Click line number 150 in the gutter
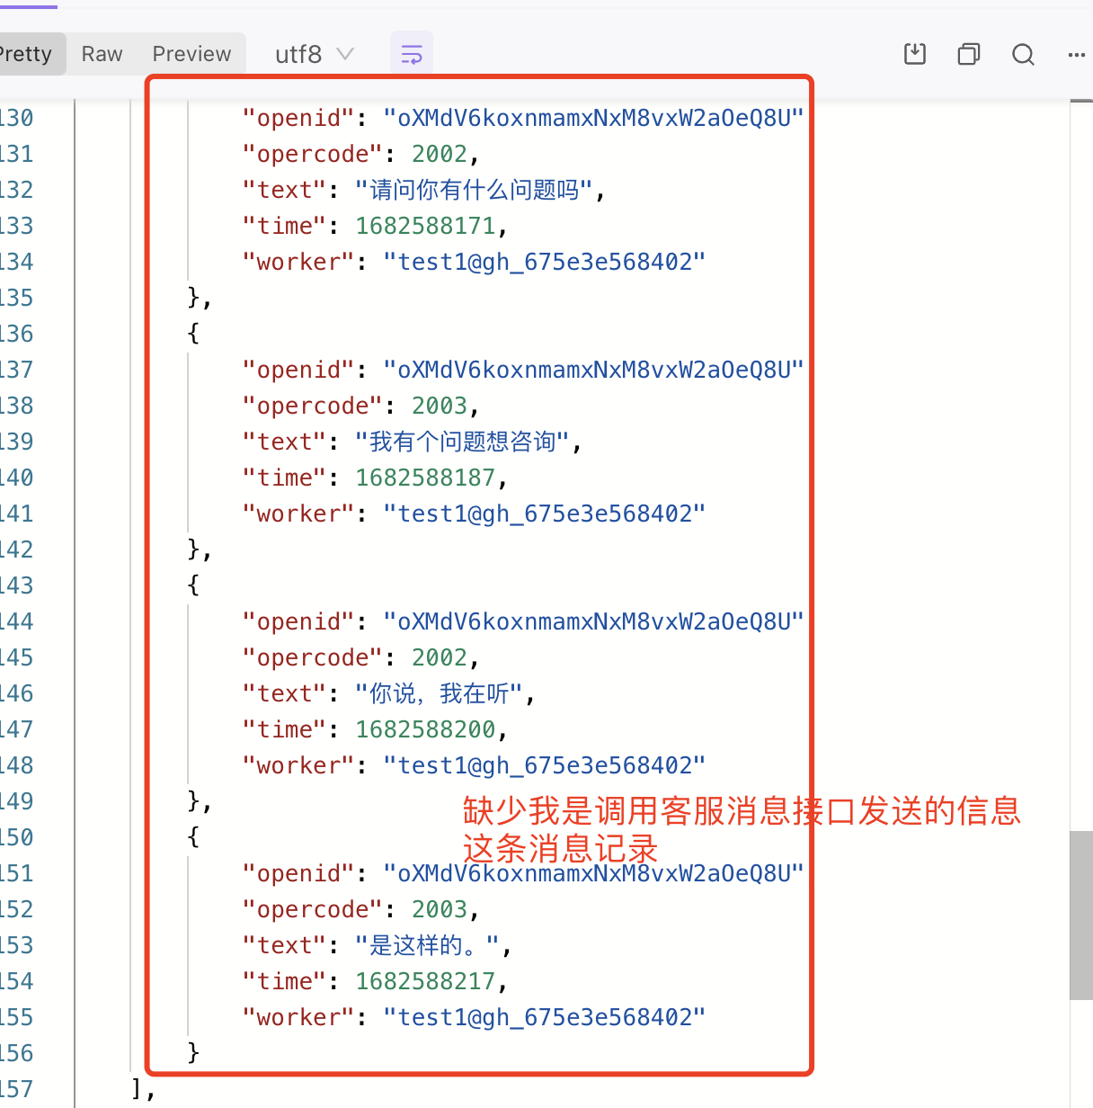The width and height of the screenshot is (1093, 1108). (16, 837)
